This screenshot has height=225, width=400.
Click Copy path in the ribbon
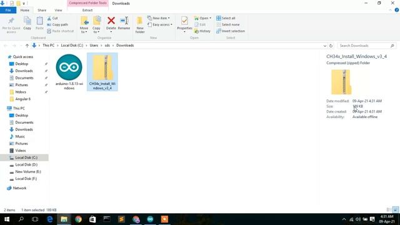click(57, 24)
